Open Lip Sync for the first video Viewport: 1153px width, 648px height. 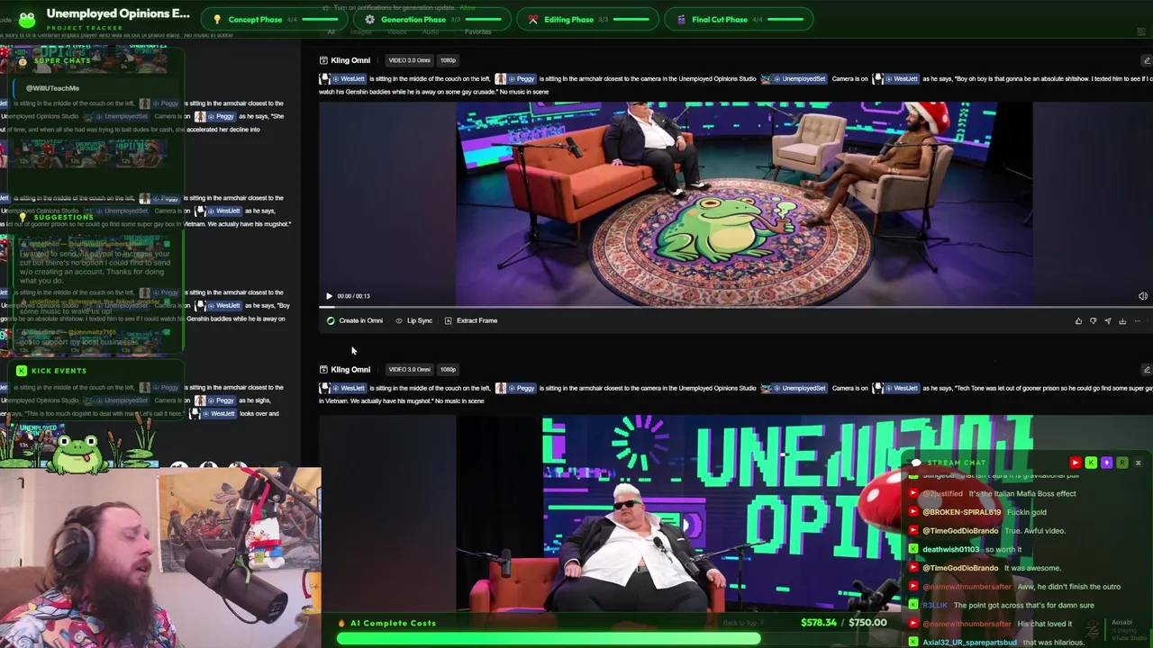tap(413, 320)
